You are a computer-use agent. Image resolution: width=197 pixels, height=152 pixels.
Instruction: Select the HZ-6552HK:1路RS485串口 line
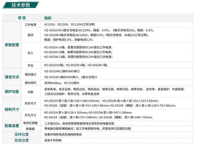[x=62, y=71]
